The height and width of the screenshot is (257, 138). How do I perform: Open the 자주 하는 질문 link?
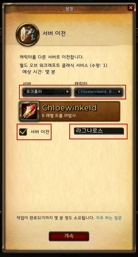[x=109, y=218]
